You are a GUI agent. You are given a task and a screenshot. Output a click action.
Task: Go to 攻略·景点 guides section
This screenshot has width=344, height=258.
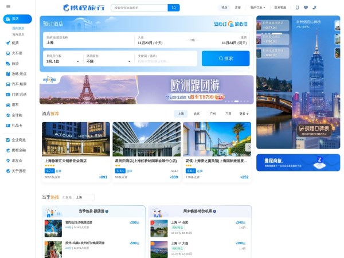point(18,74)
